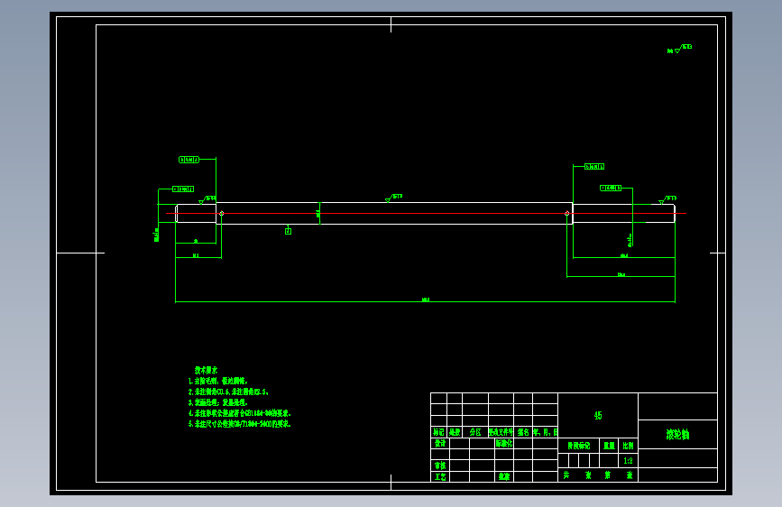The width and height of the screenshot is (782, 507).
Task: Select the right center-hole circle on the axis
Action: click(x=567, y=214)
